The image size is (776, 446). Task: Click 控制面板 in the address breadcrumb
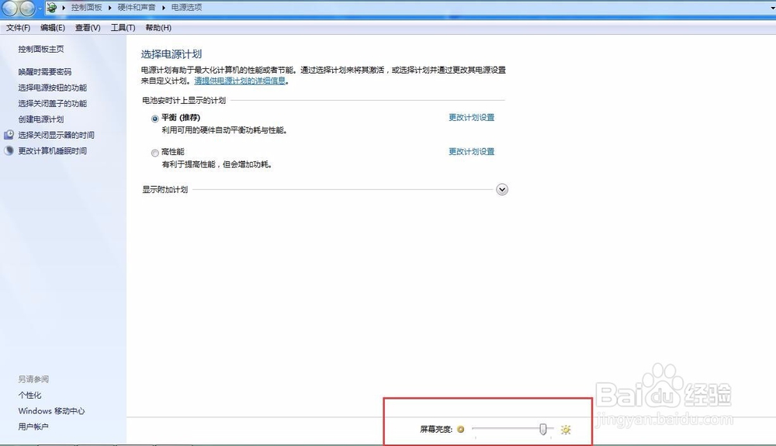click(x=87, y=8)
